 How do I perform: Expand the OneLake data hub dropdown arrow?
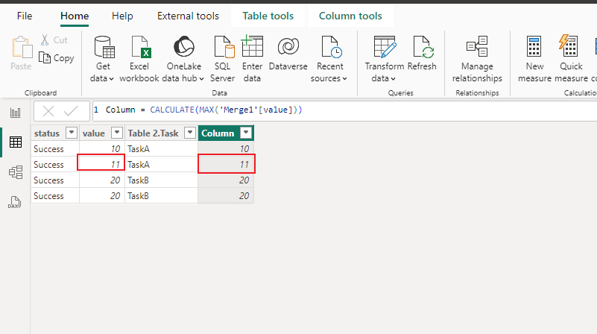tap(201, 79)
